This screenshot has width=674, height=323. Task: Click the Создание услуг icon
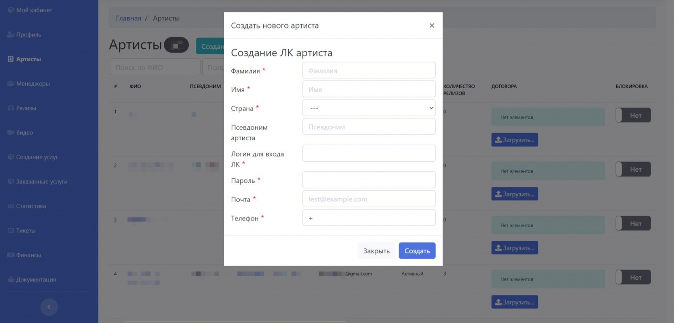[11, 157]
